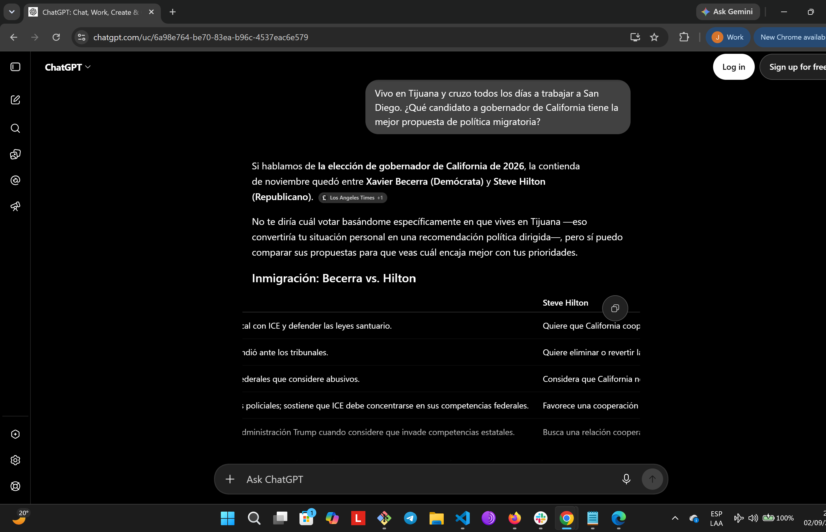Go back to the previous page
Image resolution: width=826 pixels, height=532 pixels.
click(14, 37)
